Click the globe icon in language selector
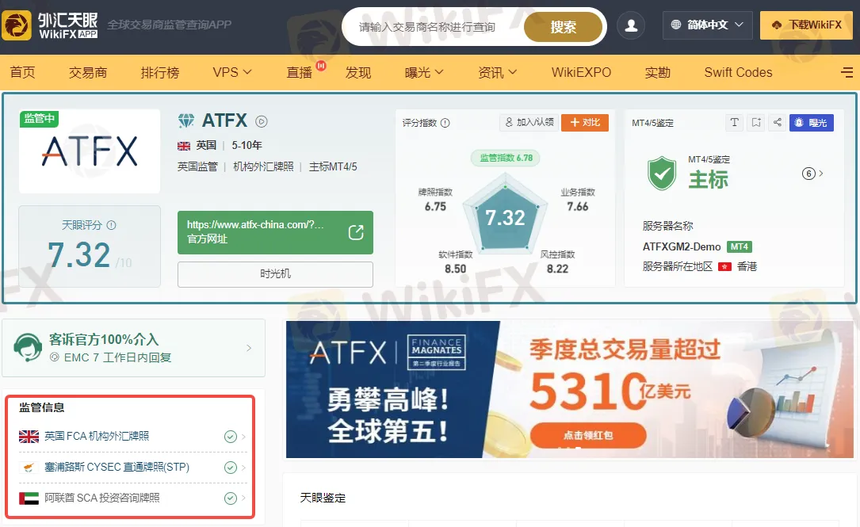The image size is (860, 527). pos(675,25)
